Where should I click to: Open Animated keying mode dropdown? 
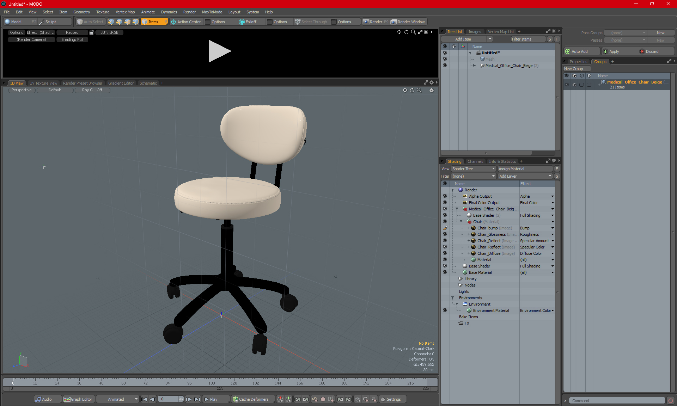[117, 399]
